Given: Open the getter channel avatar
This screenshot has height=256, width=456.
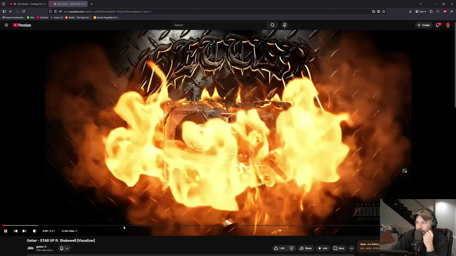Looking at the screenshot, I should tap(31, 248).
